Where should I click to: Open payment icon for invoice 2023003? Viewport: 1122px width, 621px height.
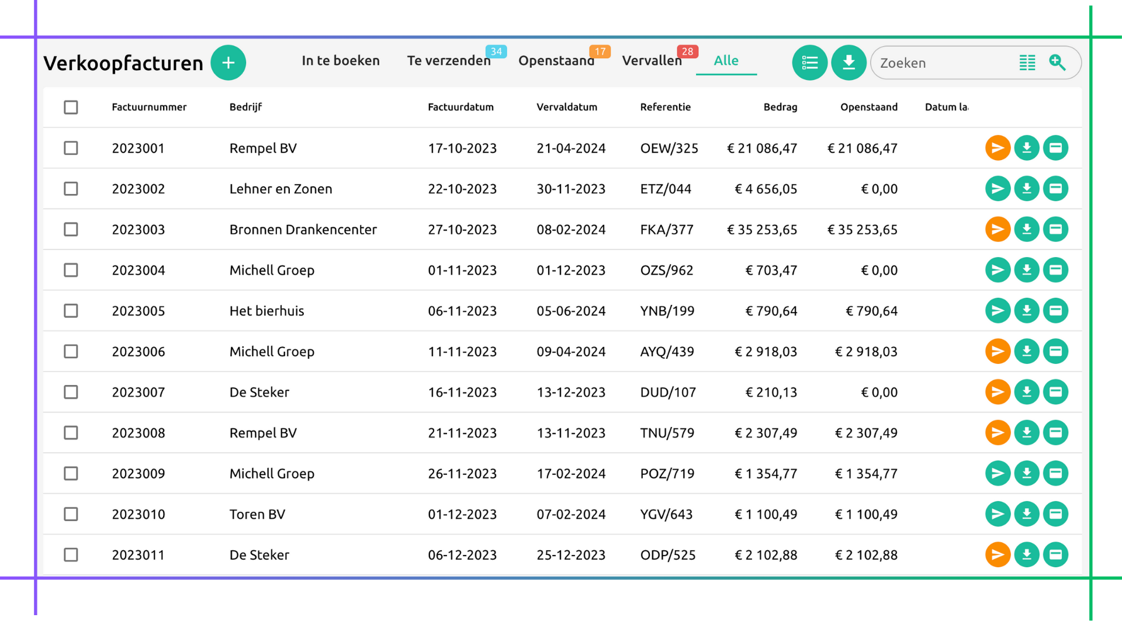tap(1055, 229)
